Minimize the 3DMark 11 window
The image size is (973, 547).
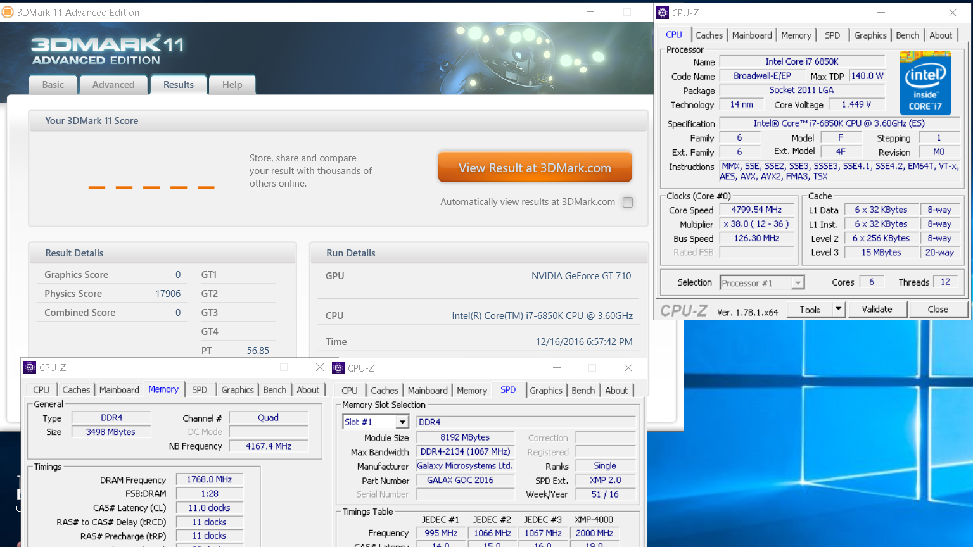click(x=590, y=12)
